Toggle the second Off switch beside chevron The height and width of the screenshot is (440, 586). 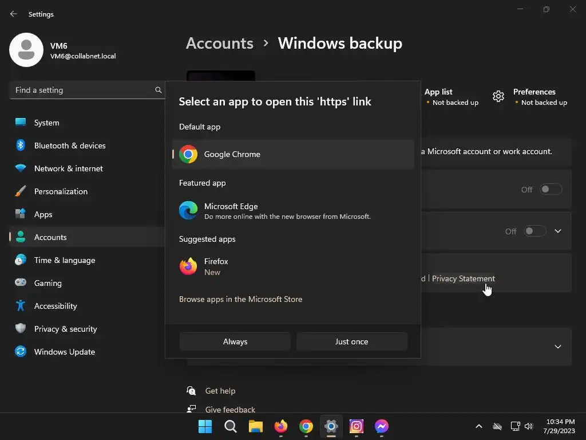[535, 231]
